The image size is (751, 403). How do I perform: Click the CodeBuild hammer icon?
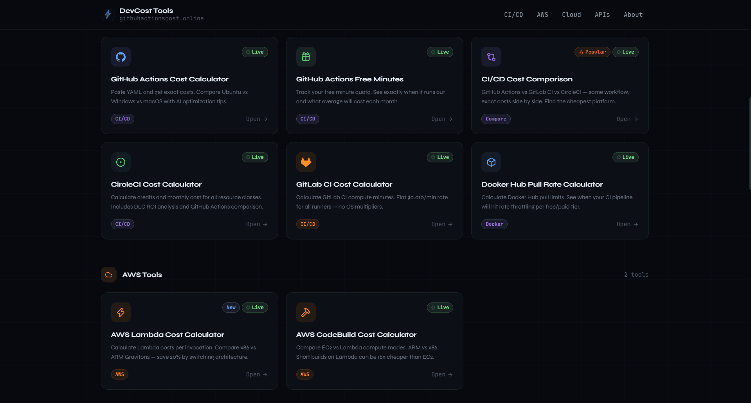306,312
